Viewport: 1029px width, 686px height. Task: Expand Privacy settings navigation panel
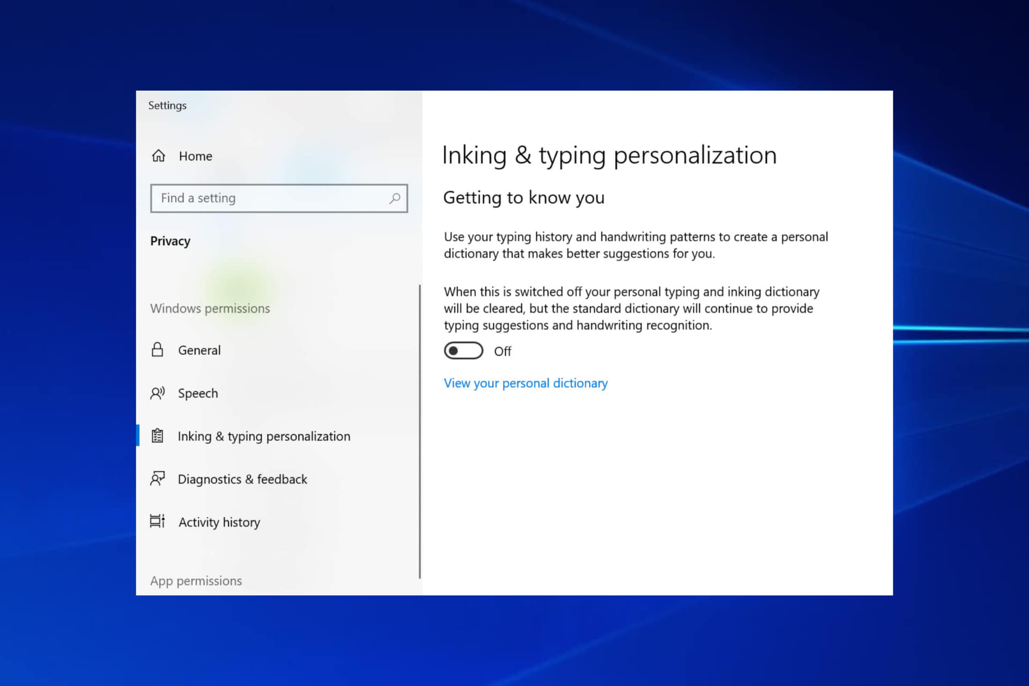171,241
